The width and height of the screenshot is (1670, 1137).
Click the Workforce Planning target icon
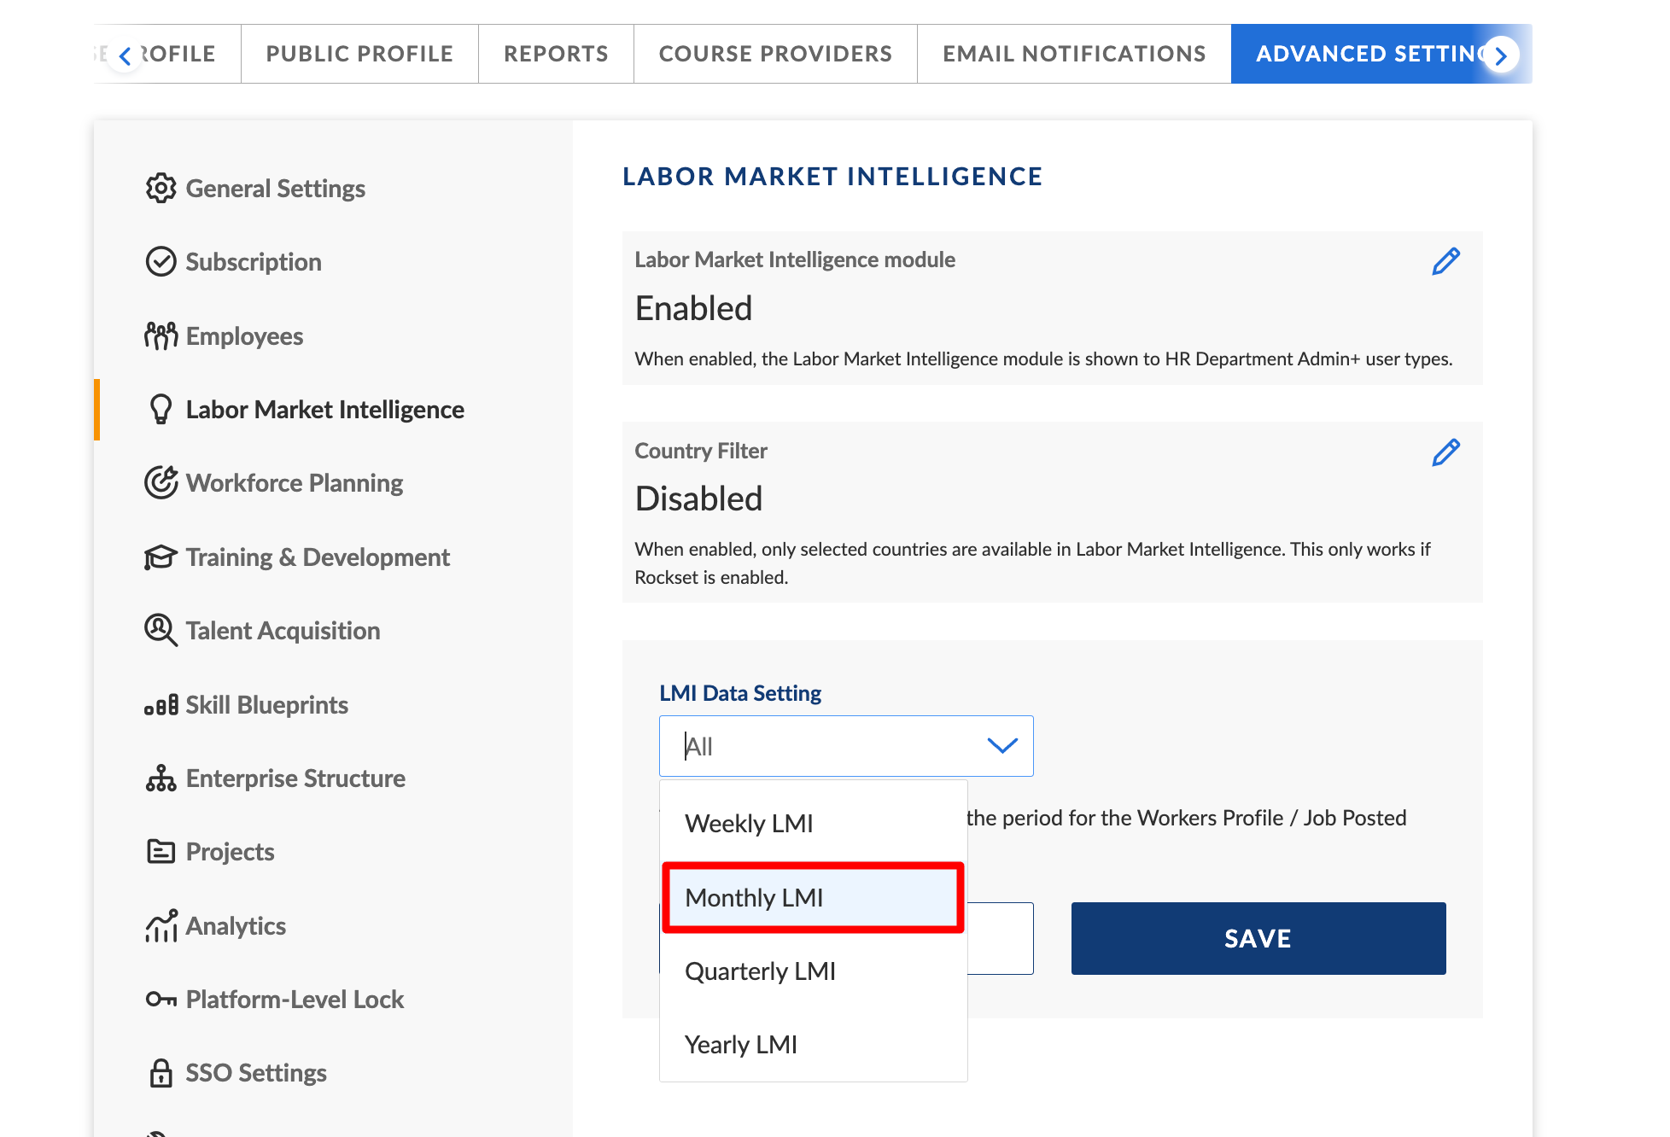(x=161, y=482)
